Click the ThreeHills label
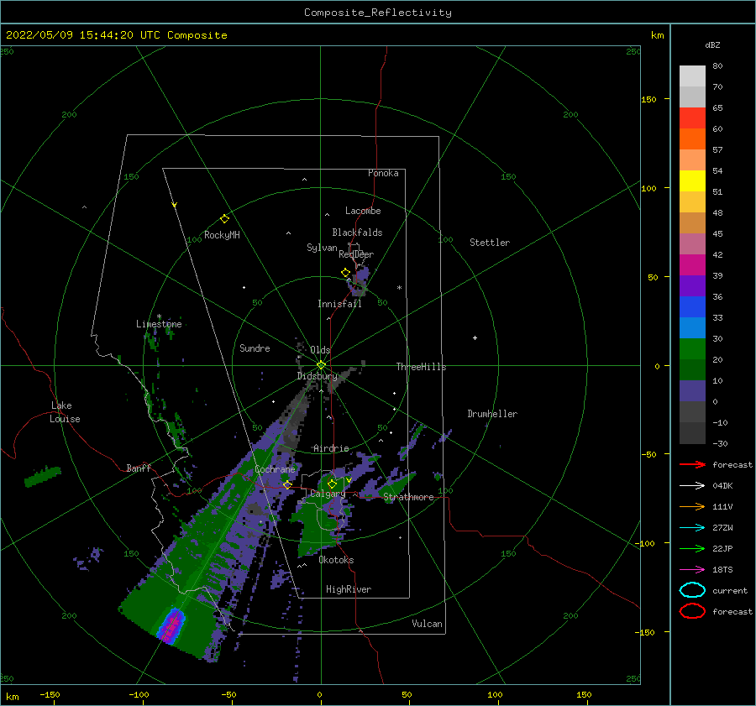The height and width of the screenshot is (706, 756). click(422, 367)
